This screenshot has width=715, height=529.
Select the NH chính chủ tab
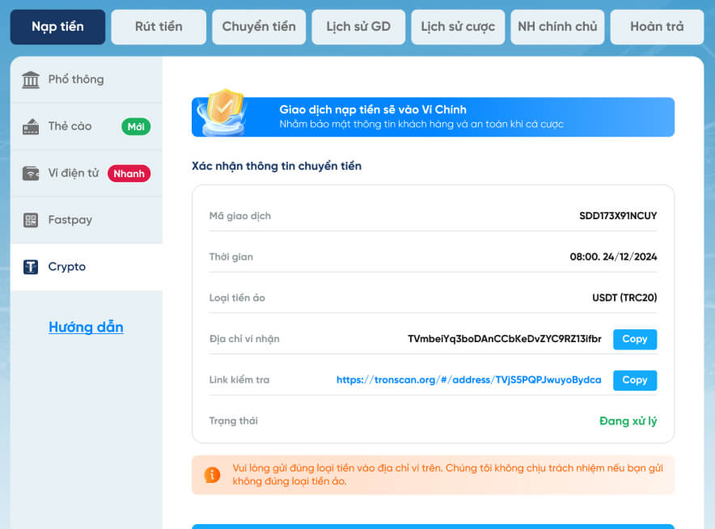point(557,27)
